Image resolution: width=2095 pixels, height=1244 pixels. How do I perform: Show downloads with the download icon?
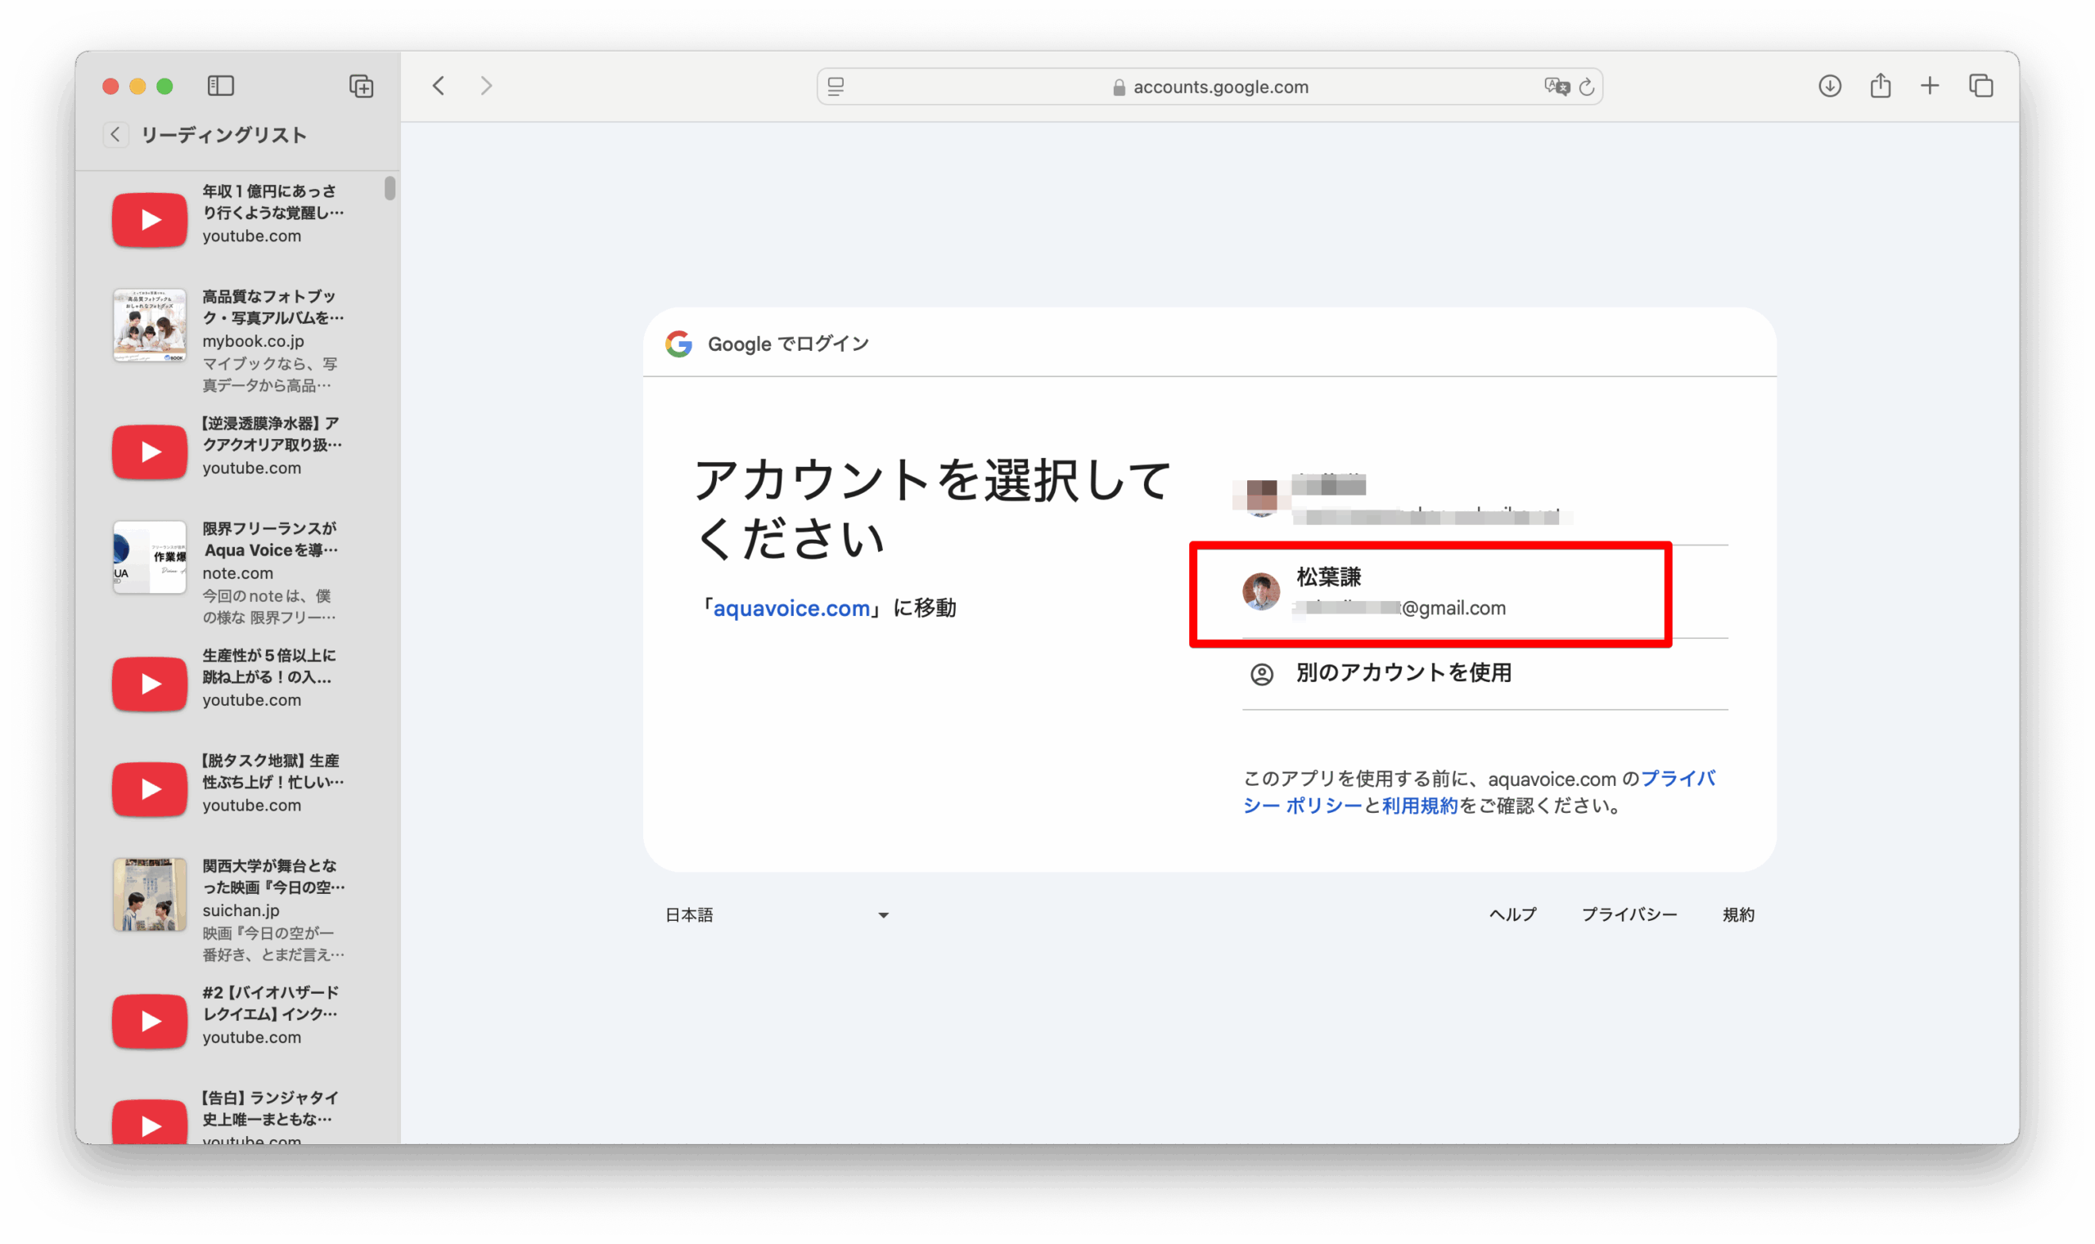(1829, 86)
